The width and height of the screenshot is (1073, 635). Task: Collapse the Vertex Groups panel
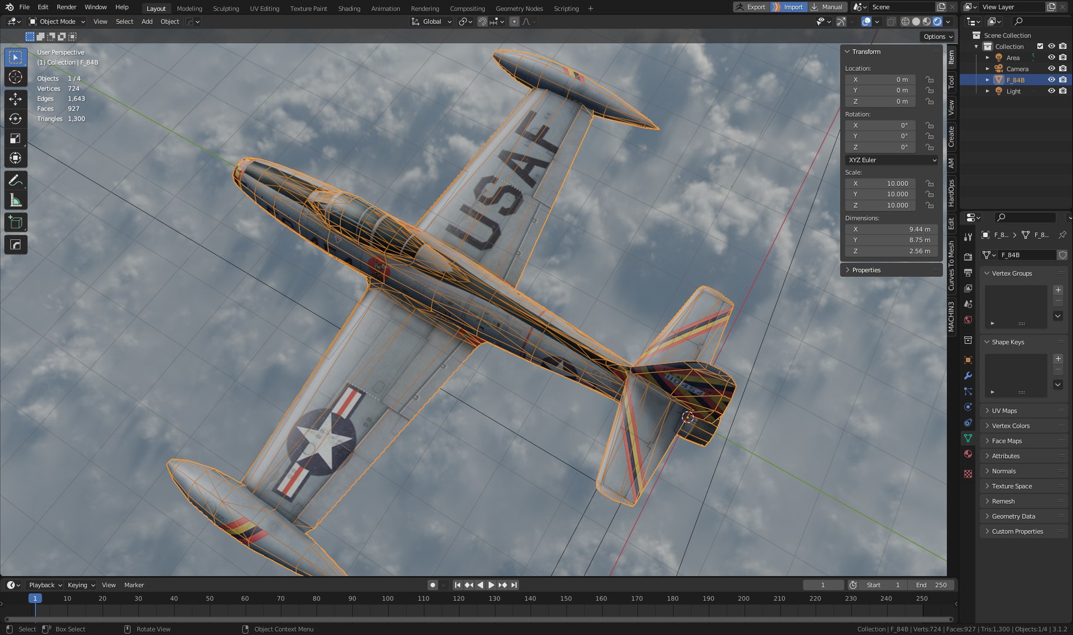click(1023, 273)
